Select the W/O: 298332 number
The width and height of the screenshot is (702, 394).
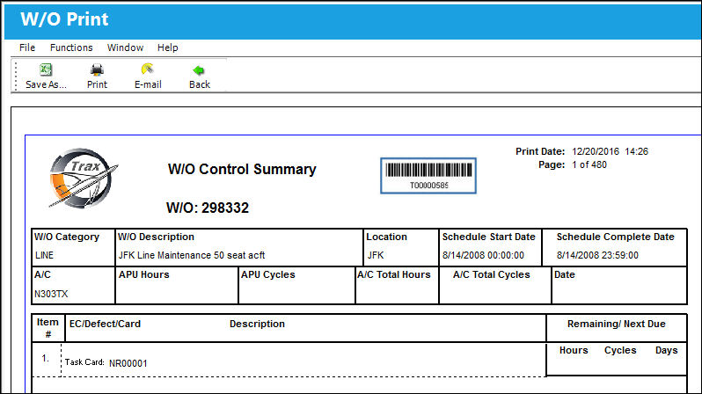coord(208,208)
